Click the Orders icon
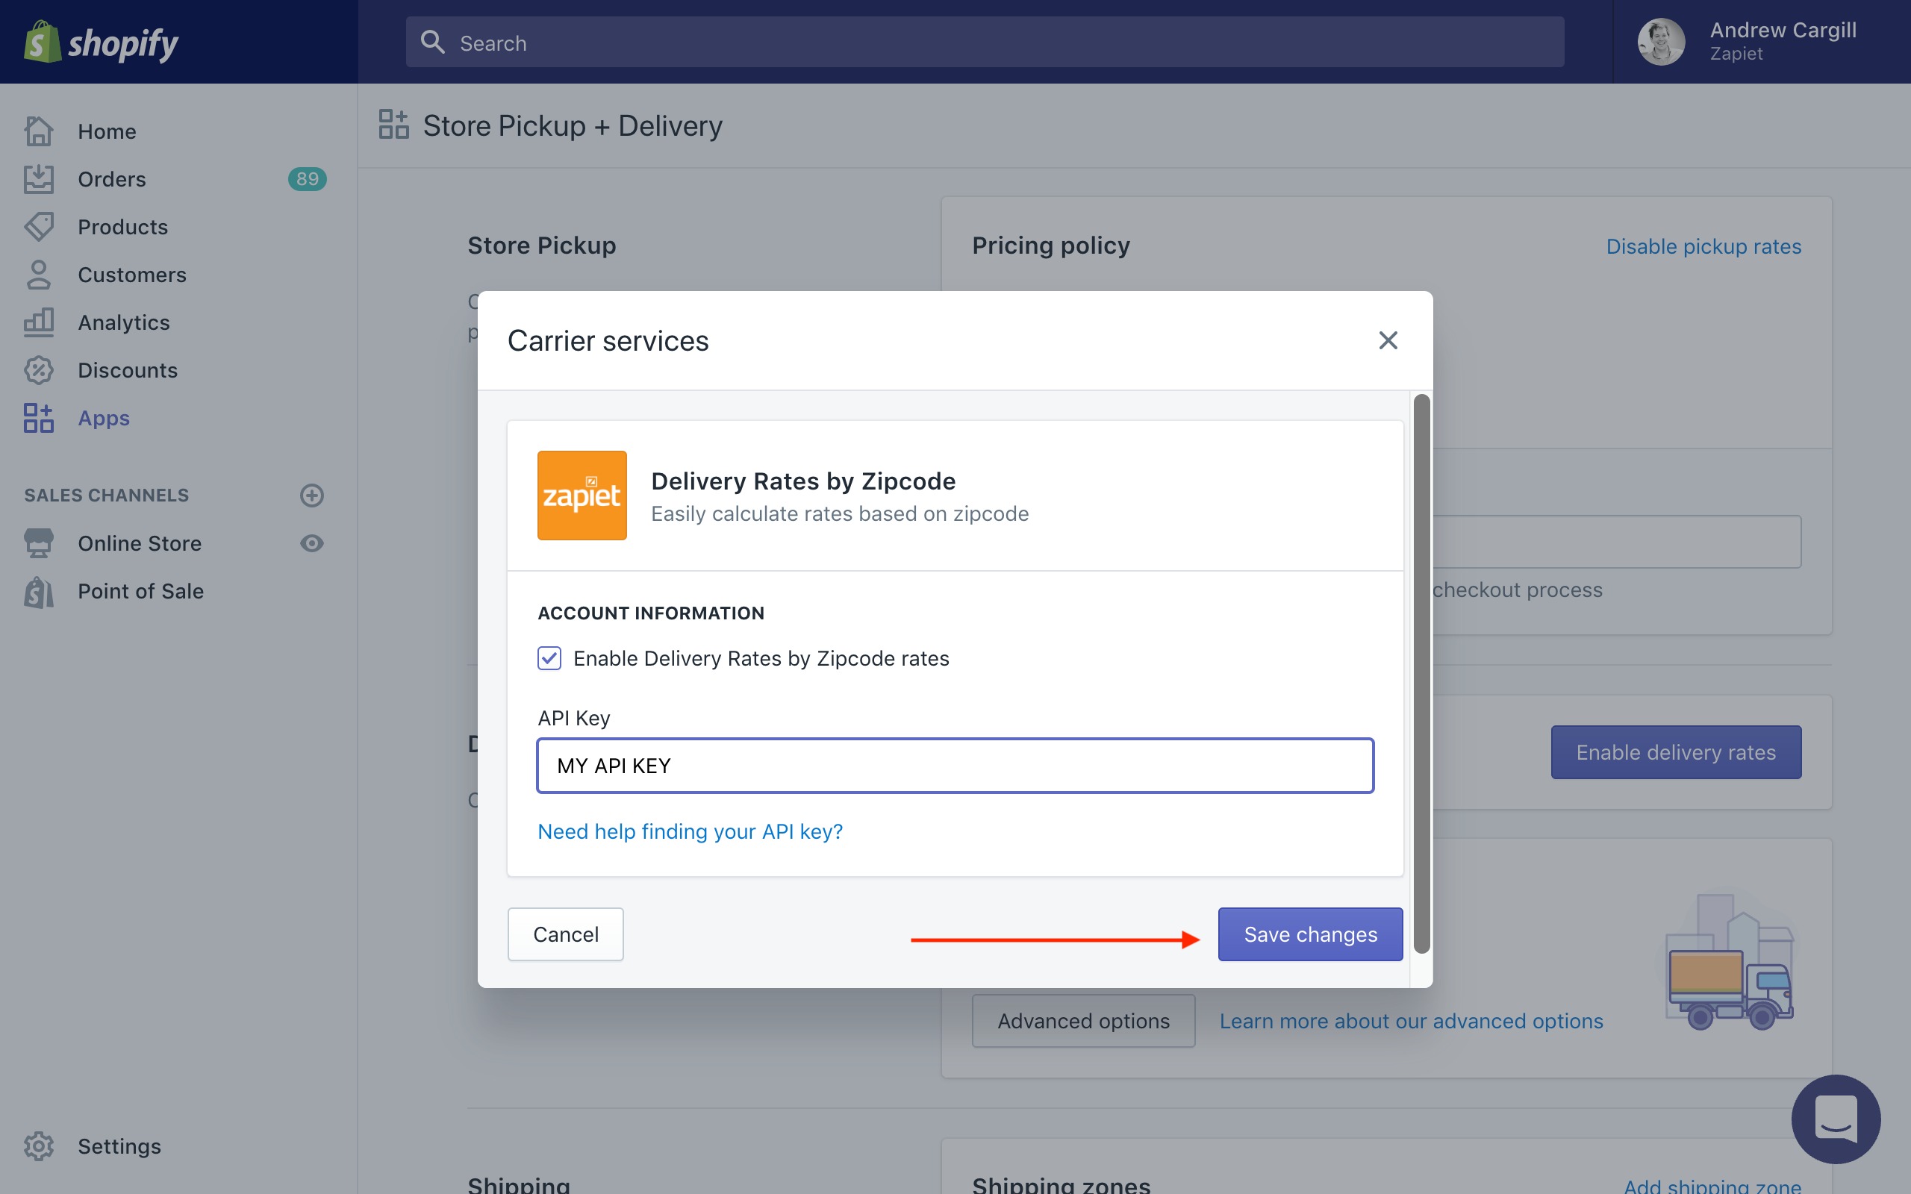 (39, 179)
